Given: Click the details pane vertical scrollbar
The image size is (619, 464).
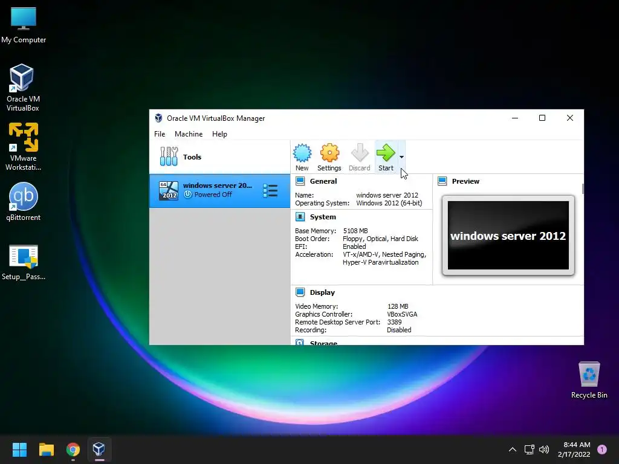Looking at the screenshot, I should coord(583,188).
